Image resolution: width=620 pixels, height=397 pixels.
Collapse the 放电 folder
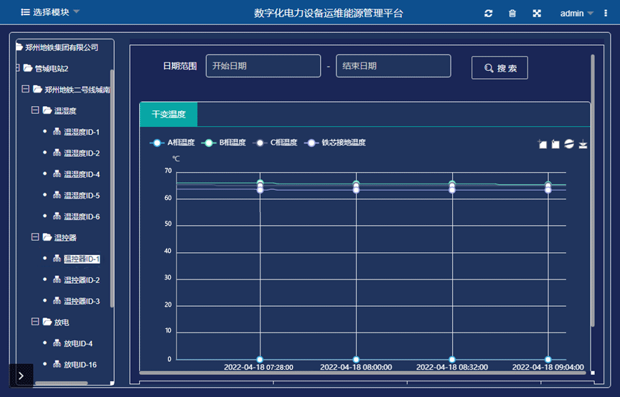pyautogui.click(x=34, y=322)
